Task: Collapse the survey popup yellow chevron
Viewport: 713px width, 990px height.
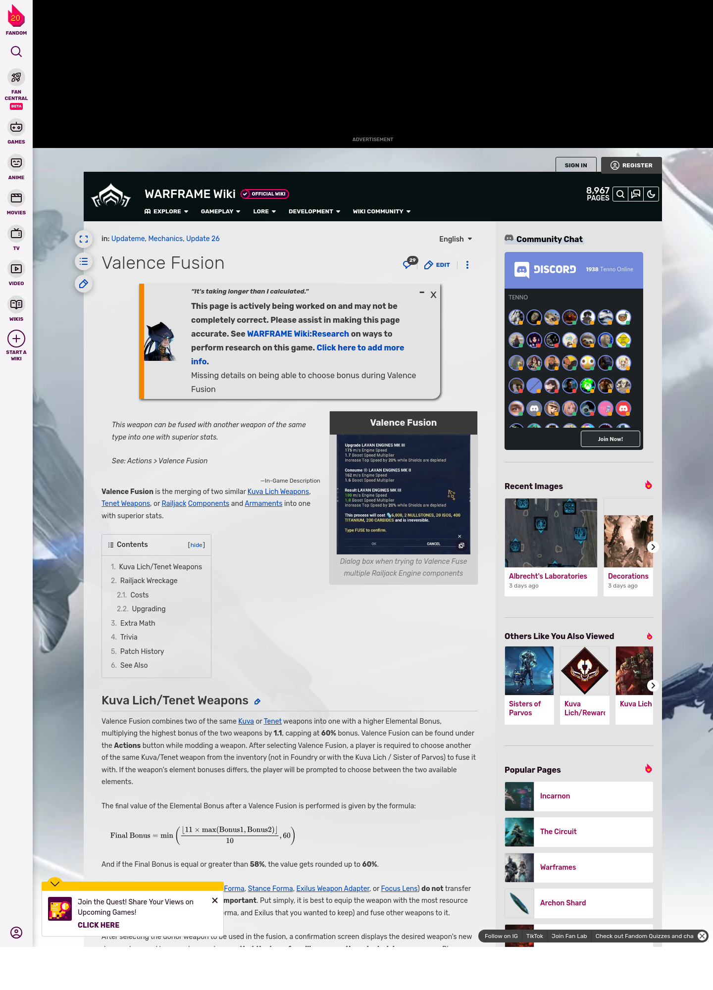Action: [x=55, y=884]
